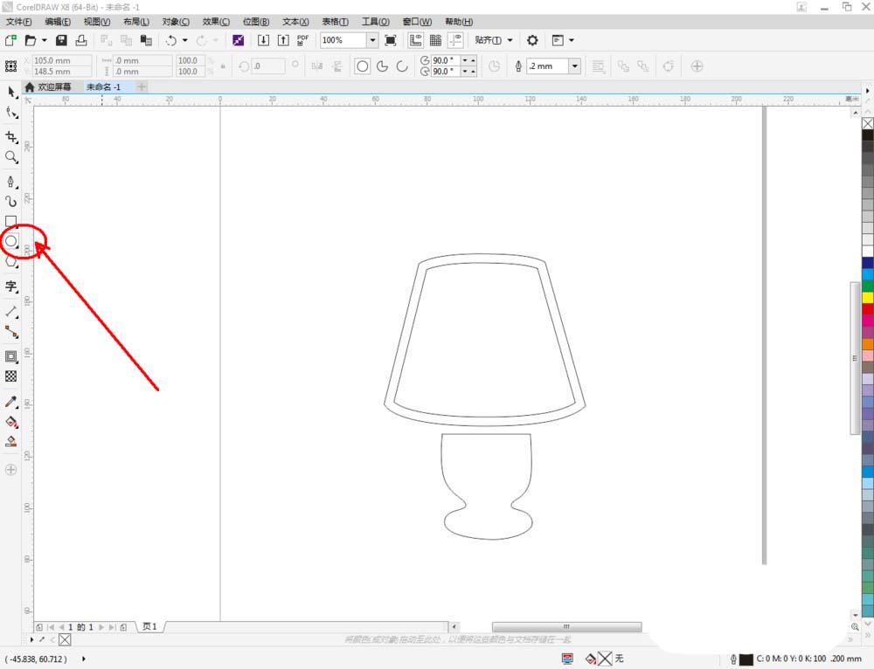The height and width of the screenshot is (669, 874).
Task: Select the Interactive Fill tool
Action: (x=11, y=422)
